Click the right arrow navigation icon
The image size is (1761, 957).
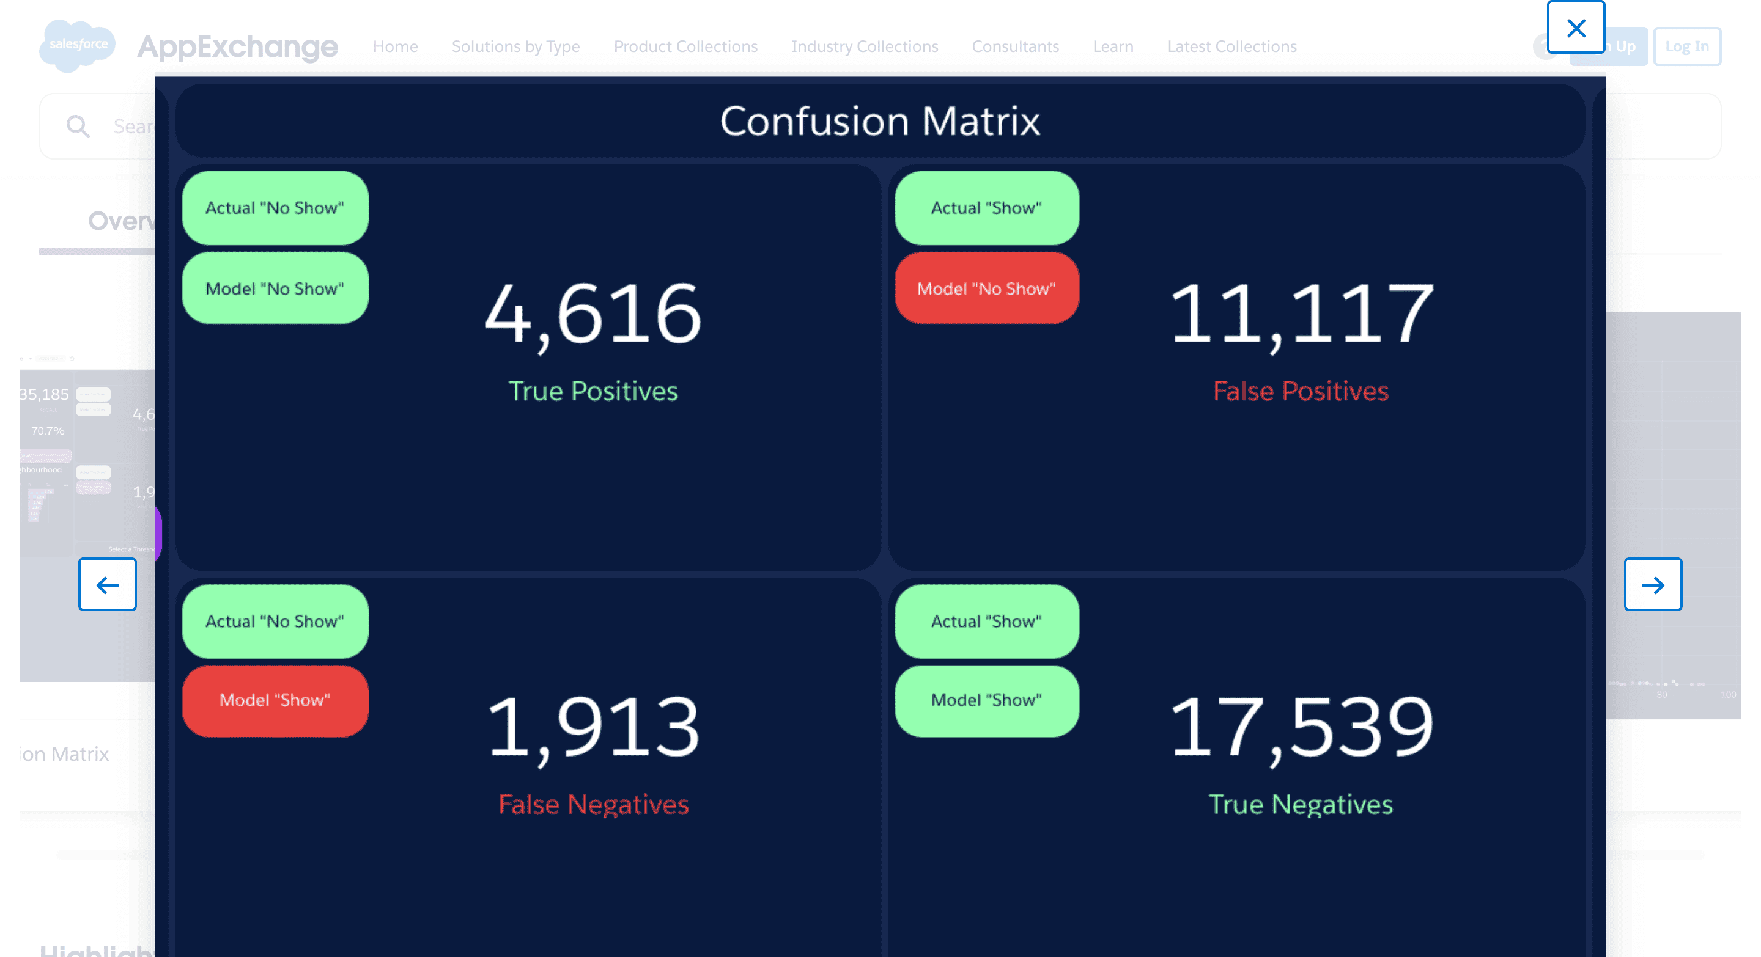click(1656, 585)
